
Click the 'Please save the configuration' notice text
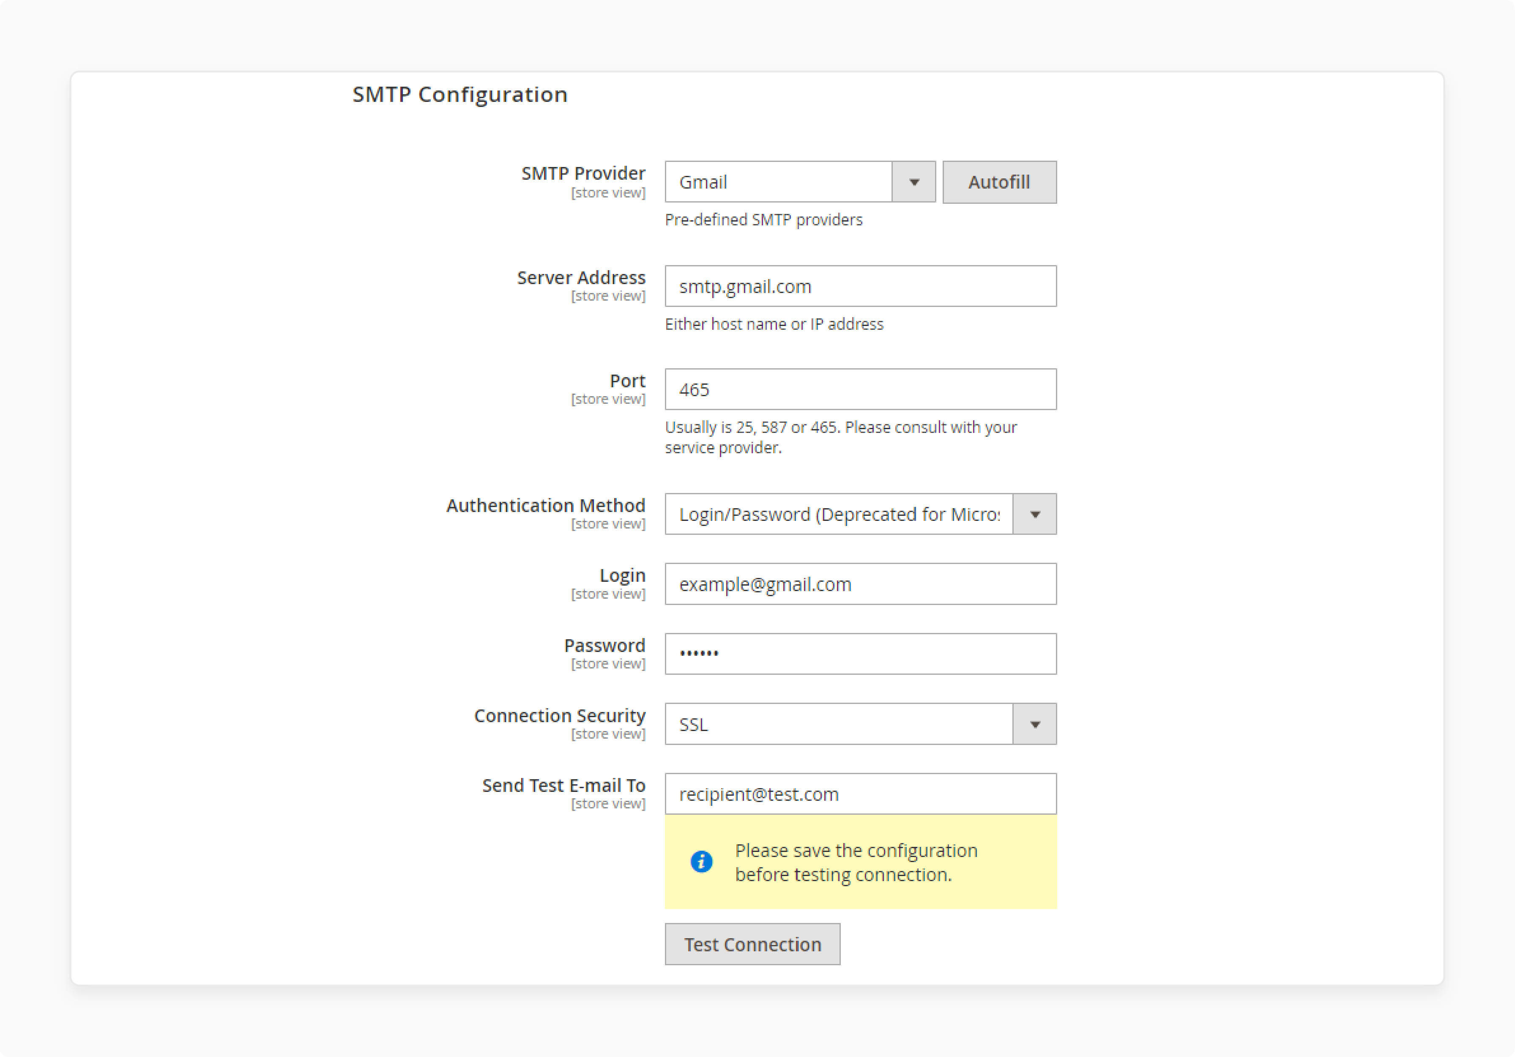pos(856,863)
